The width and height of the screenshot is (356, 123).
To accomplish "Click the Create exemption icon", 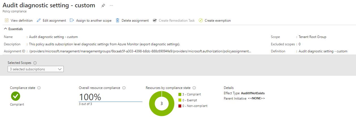I will [201, 21].
